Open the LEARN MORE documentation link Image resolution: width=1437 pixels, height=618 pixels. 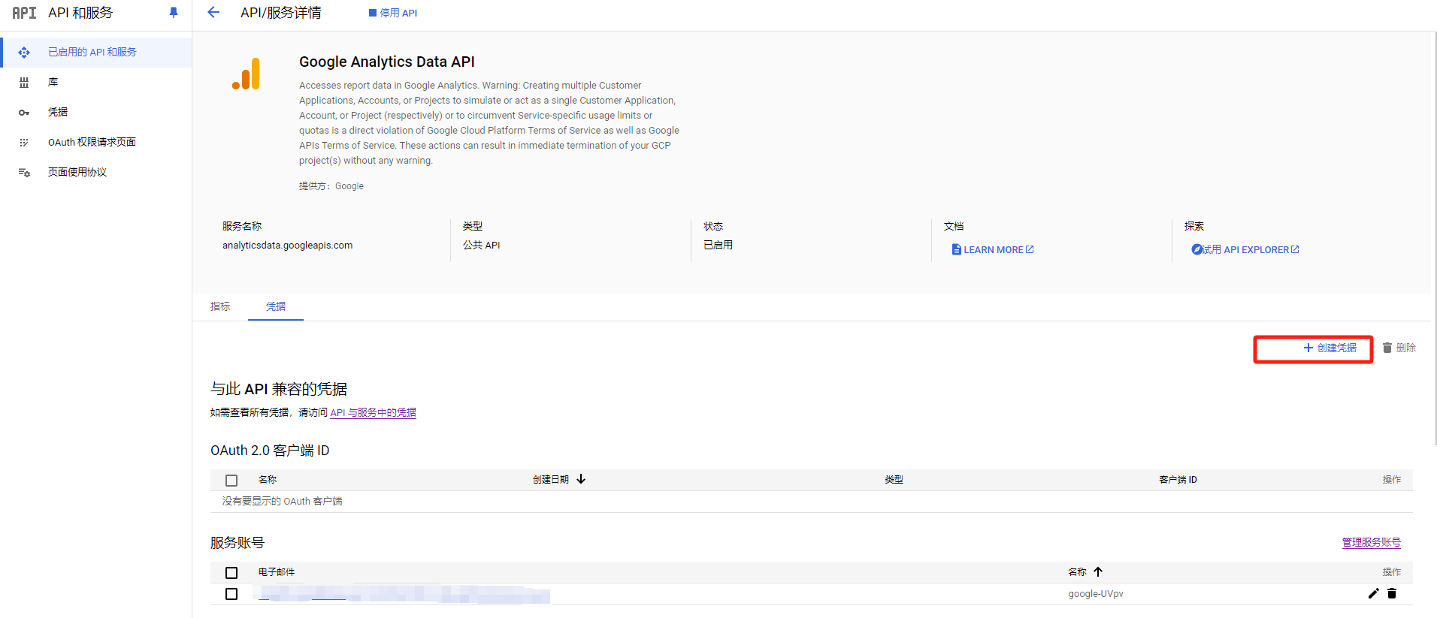click(993, 249)
